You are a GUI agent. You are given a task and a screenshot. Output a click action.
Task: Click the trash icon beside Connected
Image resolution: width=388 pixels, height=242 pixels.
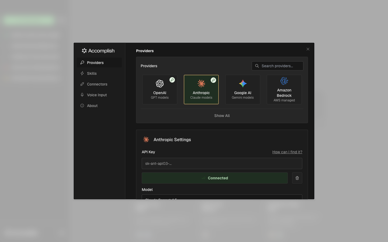(297, 178)
